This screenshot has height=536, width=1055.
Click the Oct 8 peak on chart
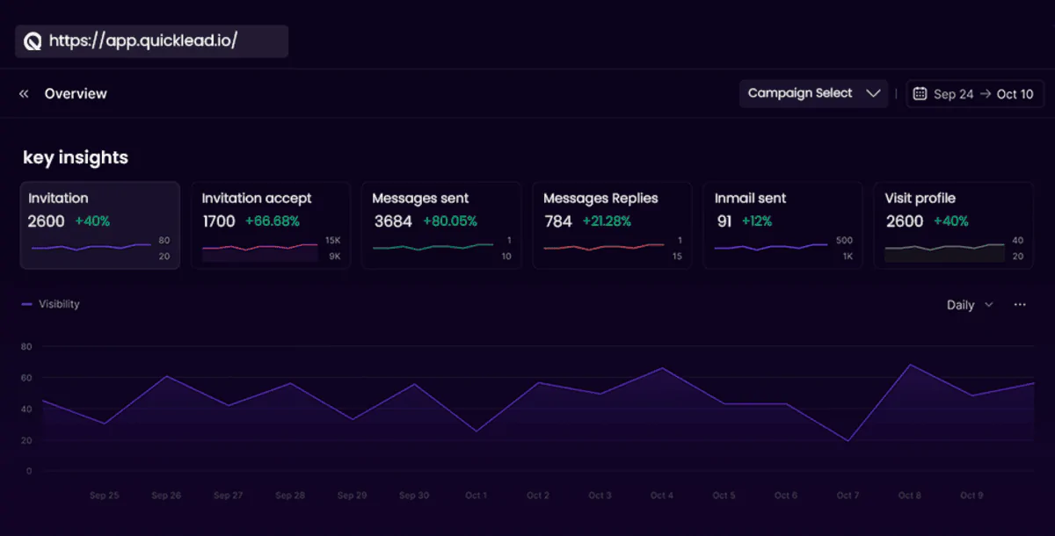tap(910, 365)
